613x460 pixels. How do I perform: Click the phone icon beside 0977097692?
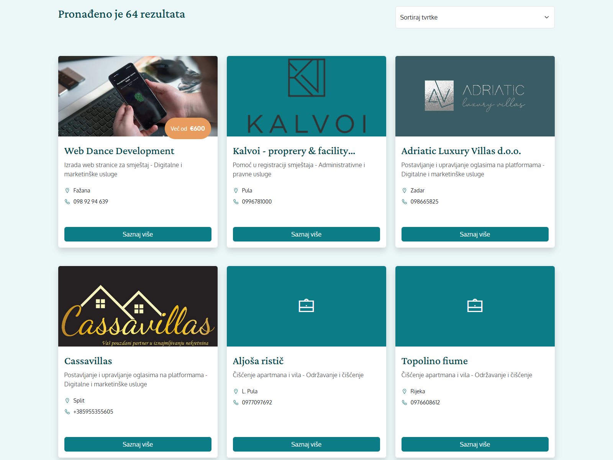pyautogui.click(x=236, y=402)
